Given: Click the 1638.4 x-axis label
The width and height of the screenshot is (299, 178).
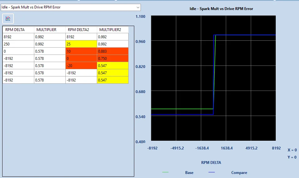Looking at the screenshot, I should click(x=227, y=148).
